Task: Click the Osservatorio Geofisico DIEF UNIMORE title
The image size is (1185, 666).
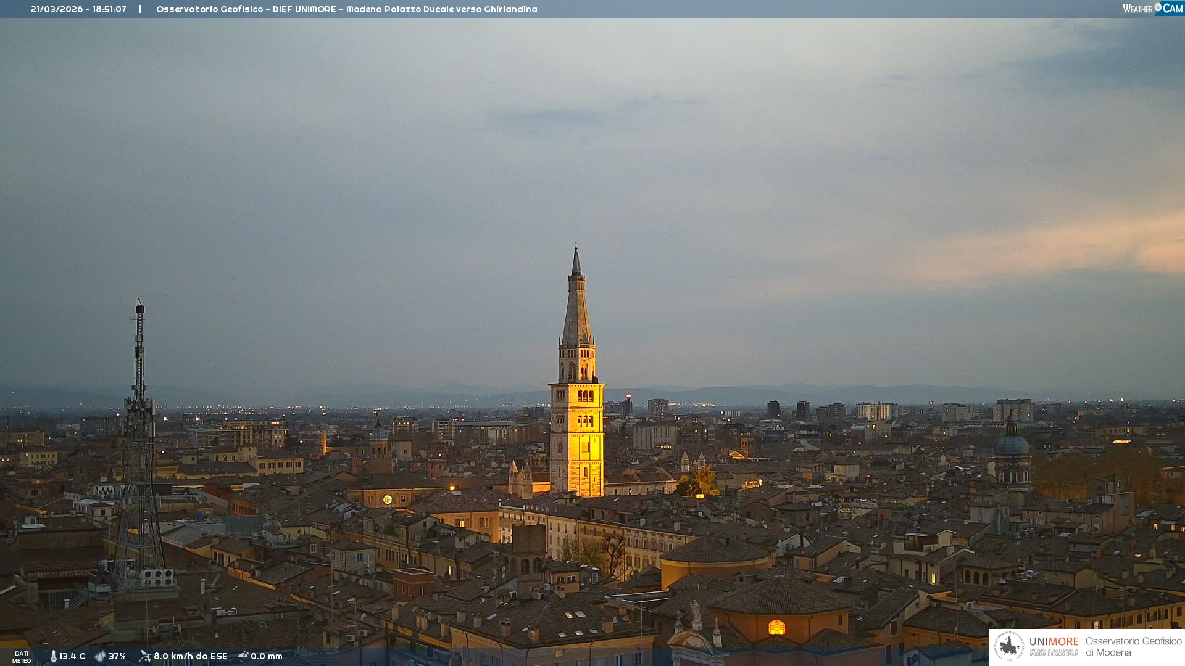Action: click(346, 9)
